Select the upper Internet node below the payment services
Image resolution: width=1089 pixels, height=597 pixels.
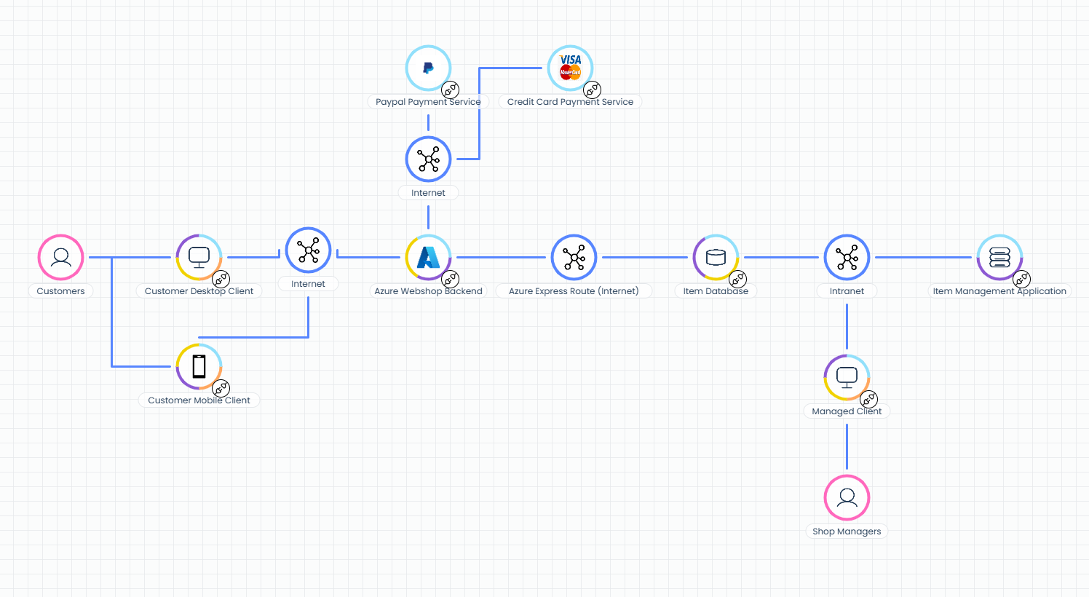click(428, 159)
